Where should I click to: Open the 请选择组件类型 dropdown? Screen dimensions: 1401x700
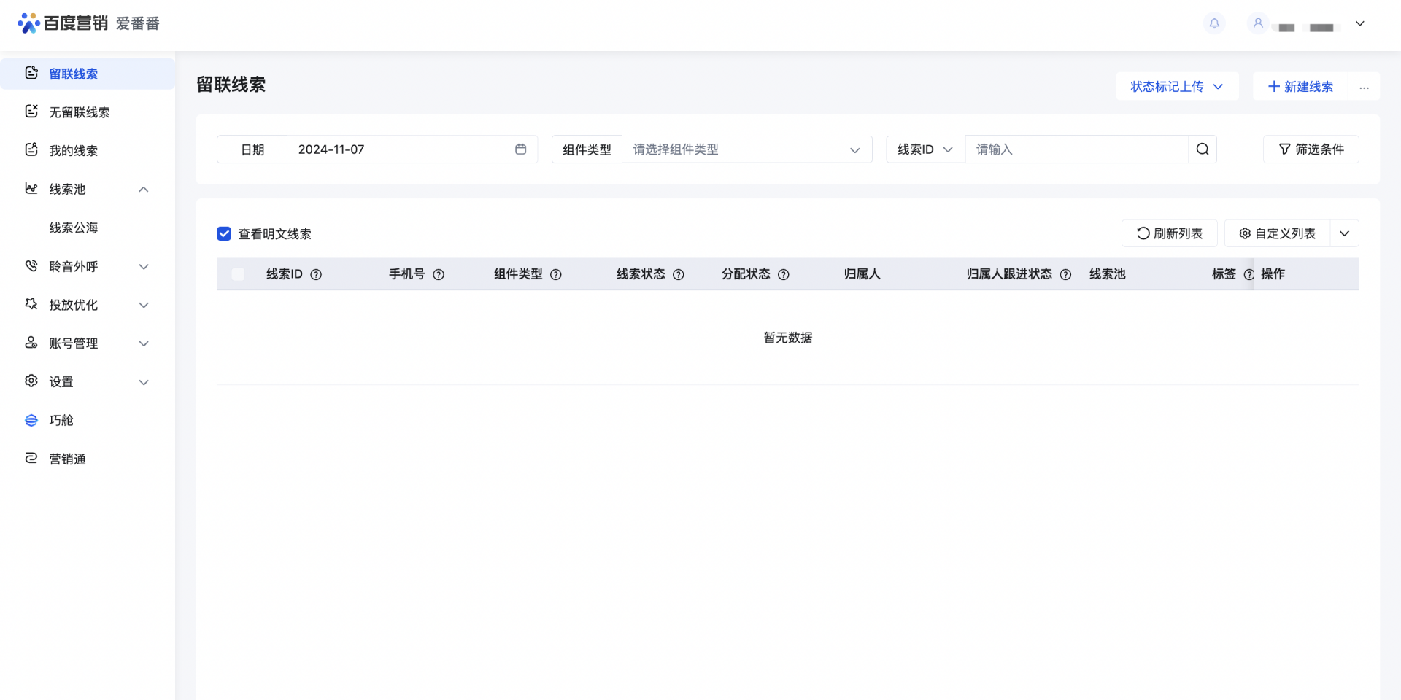coord(747,149)
